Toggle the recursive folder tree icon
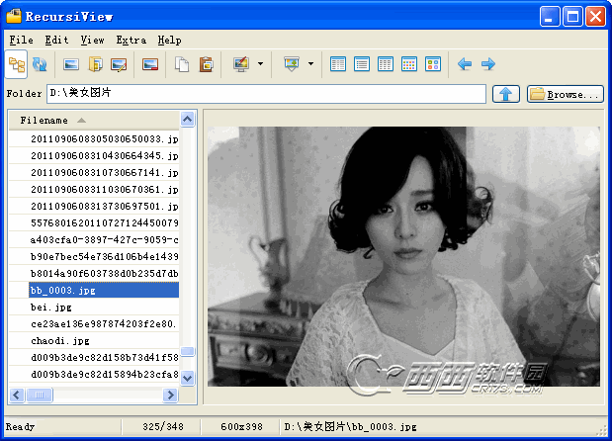Viewport: 612px width, 441px height. click(17, 64)
